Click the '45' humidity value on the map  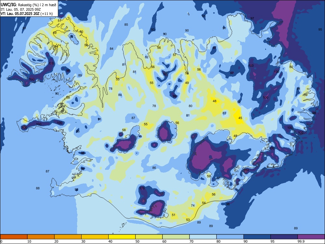coord(240,118)
